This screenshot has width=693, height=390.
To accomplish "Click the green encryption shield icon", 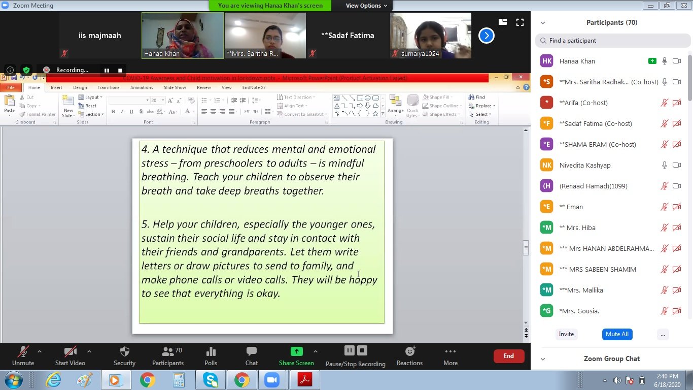I will click(x=26, y=70).
